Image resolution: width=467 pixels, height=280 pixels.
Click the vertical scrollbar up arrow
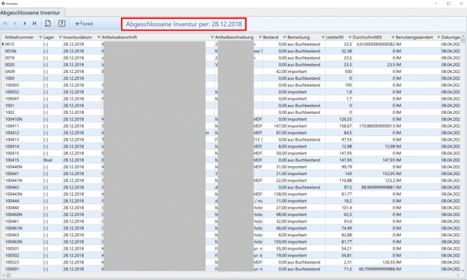point(463,37)
